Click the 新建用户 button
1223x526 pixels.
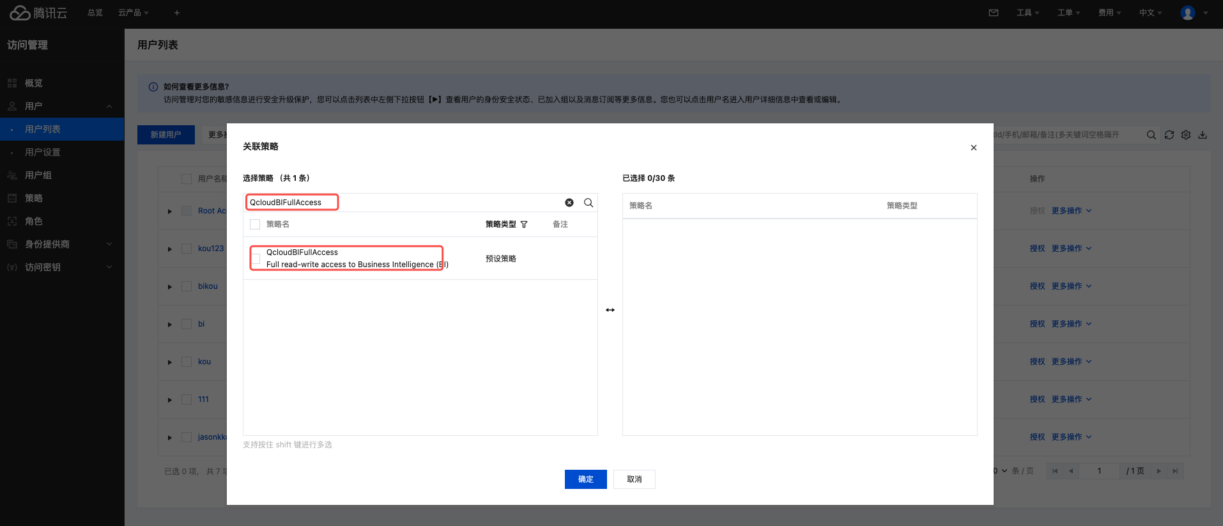click(x=166, y=135)
